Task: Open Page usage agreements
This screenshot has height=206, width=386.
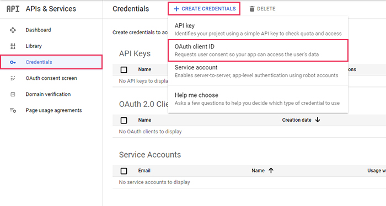Action: pyautogui.click(x=53, y=110)
